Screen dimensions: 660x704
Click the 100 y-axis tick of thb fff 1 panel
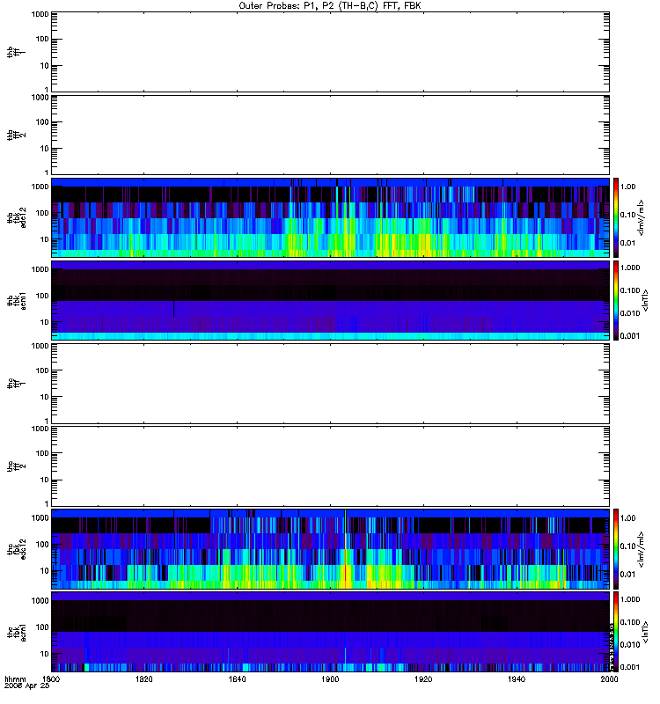click(42, 39)
